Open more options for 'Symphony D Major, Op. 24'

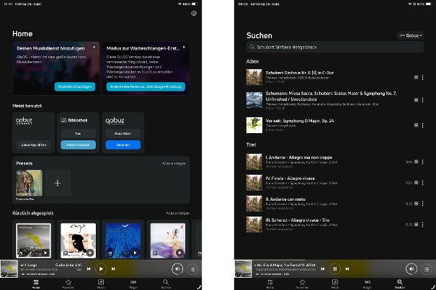click(422, 125)
